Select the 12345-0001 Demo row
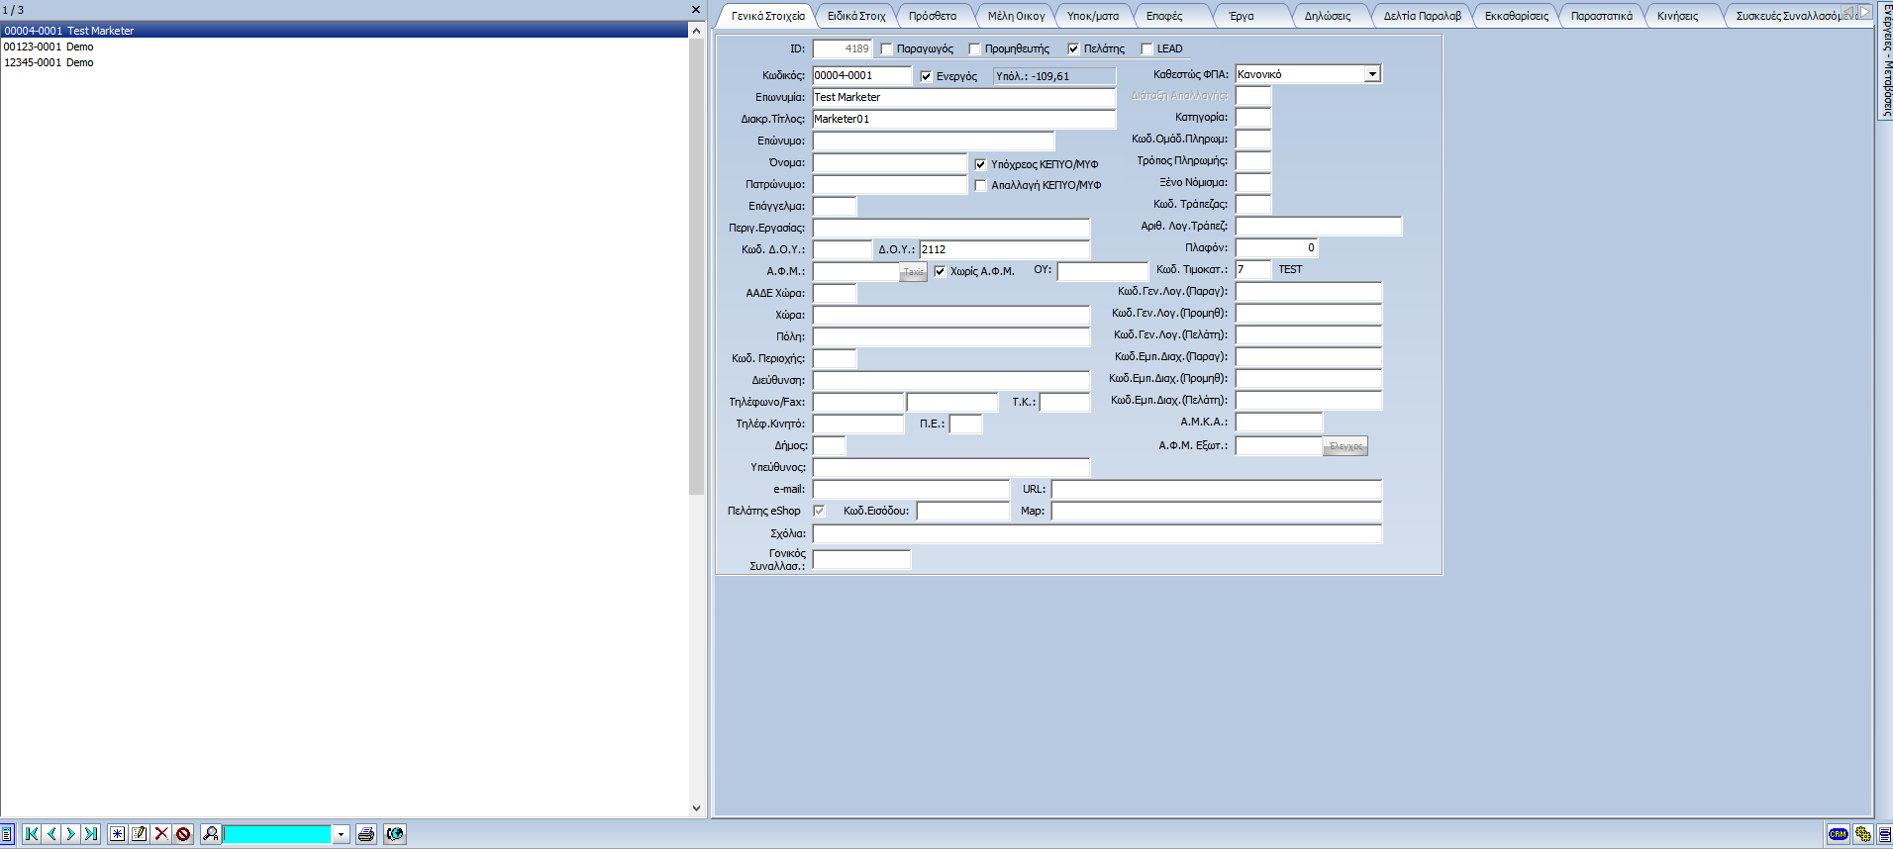The image size is (1893, 850). tap(345, 62)
